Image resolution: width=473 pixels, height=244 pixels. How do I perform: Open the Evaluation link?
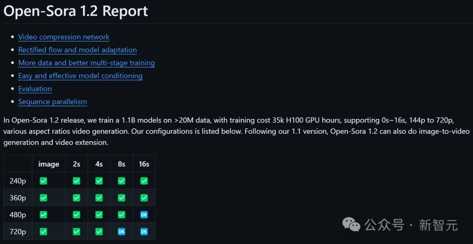click(35, 89)
